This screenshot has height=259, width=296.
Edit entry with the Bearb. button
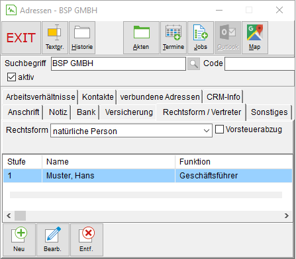point(53,240)
